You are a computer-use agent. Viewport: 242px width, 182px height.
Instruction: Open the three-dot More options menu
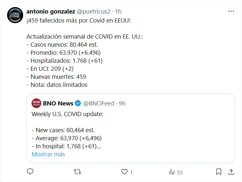[231, 11]
